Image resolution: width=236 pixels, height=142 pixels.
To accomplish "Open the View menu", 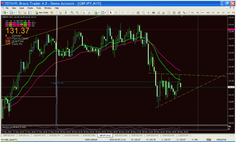I will point(14,8).
